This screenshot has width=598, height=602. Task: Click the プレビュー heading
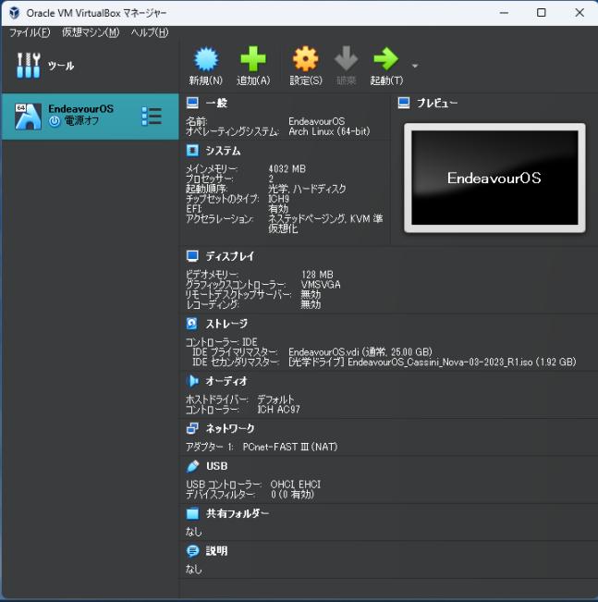(437, 103)
